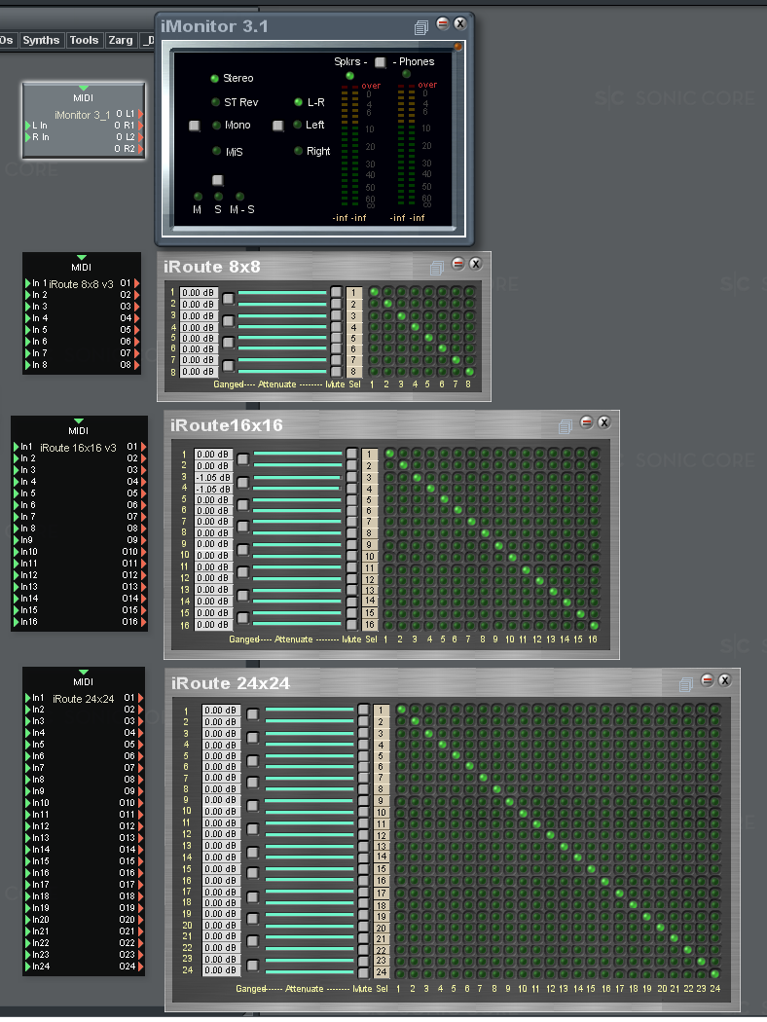Toggle Ganged button for rows 1-2 in iRoute 8x8
The width and height of the screenshot is (767, 1022).
pyautogui.click(x=228, y=299)
